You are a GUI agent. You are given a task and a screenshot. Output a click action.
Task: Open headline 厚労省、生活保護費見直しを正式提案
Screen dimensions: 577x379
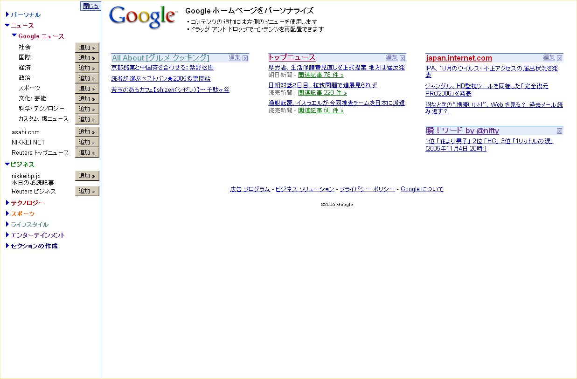(336, 68)
